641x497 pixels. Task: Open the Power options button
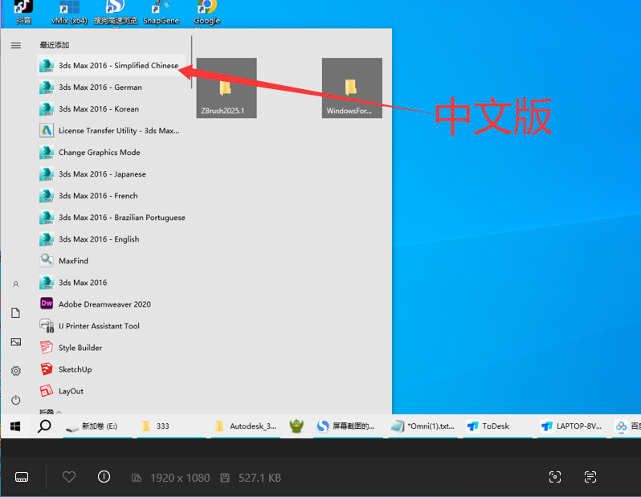[x=15, y=400]
